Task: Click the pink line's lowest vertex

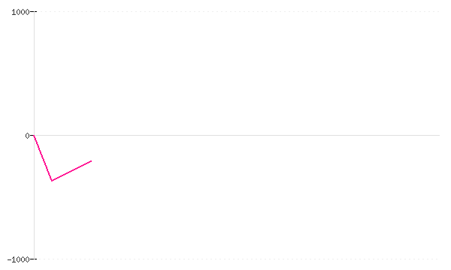Action: 52,181
